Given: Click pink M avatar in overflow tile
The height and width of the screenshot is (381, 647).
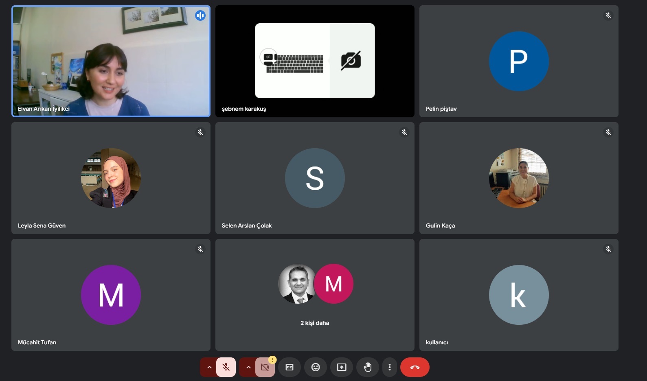Looking at the screenshot, I should click(334, 284).
